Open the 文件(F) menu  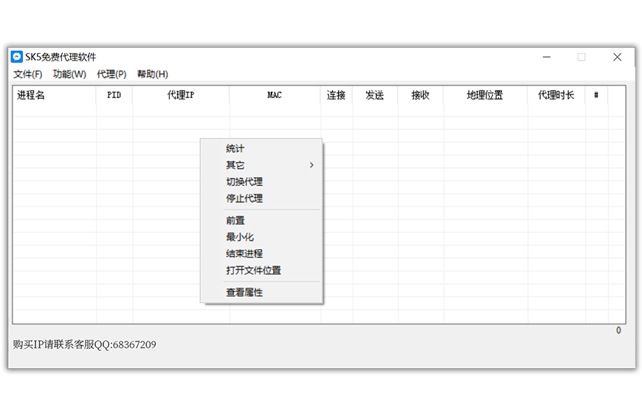click(x=28, y=74)
